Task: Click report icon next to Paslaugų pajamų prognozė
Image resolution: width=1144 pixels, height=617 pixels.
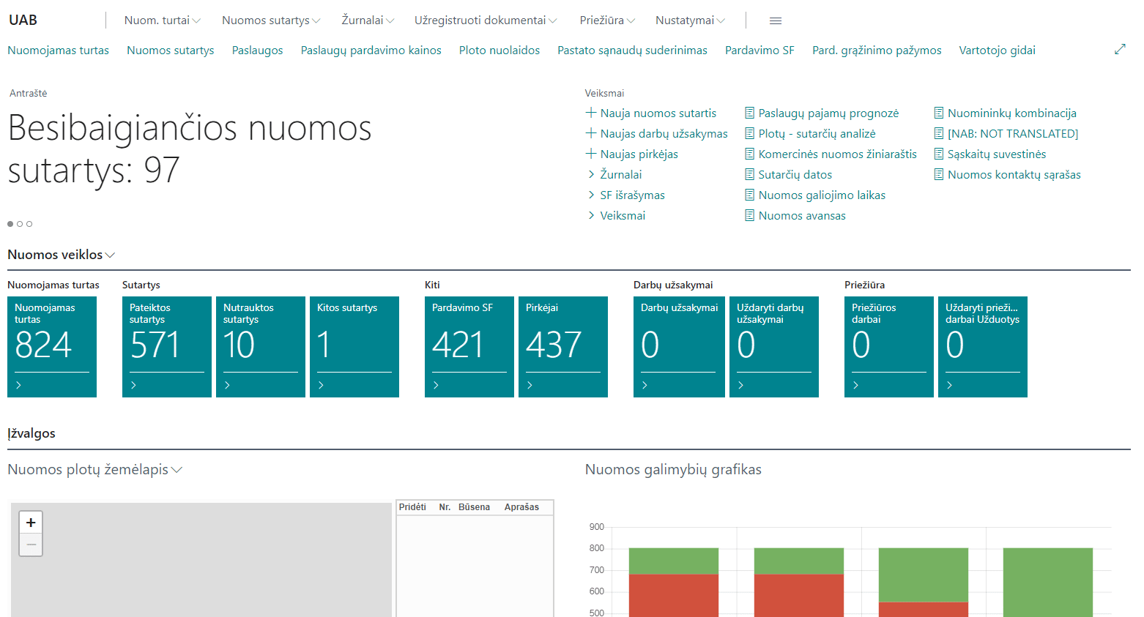Action: pyautogui.click(x=749, y=113)
